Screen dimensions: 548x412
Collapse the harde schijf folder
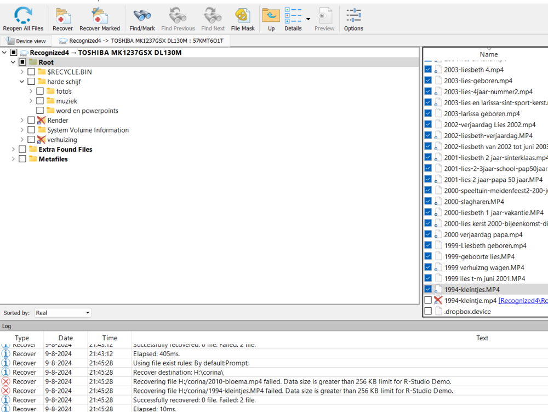(22, 82)
